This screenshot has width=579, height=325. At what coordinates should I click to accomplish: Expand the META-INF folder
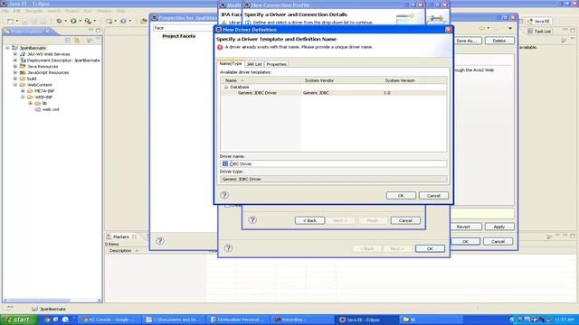click(23, 91)
